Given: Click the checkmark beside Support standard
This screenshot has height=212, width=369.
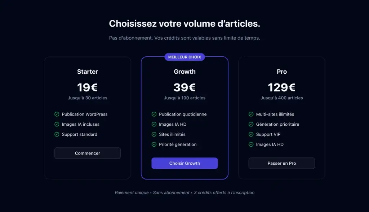Looking at the screenshot, I should [57, 134].
